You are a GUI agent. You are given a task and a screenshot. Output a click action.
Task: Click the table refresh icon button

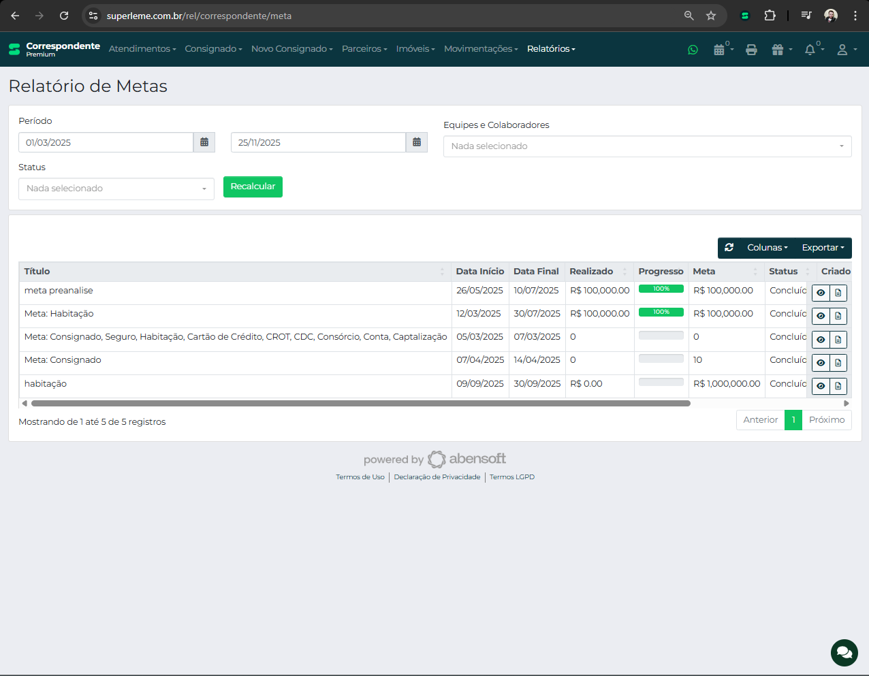tap(729, 248)
